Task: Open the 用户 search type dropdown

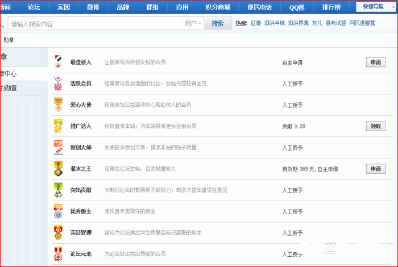Action: 193,23
